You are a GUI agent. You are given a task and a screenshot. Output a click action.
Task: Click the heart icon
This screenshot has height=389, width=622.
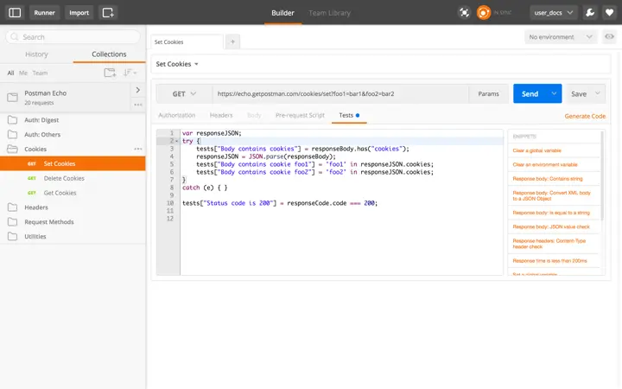pyautogui.click(x=609, y=13)
